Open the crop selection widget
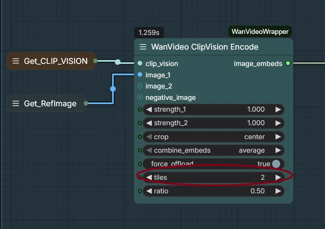Image resolution: width=325 pixels, height=229 pixels. [213, 137]
